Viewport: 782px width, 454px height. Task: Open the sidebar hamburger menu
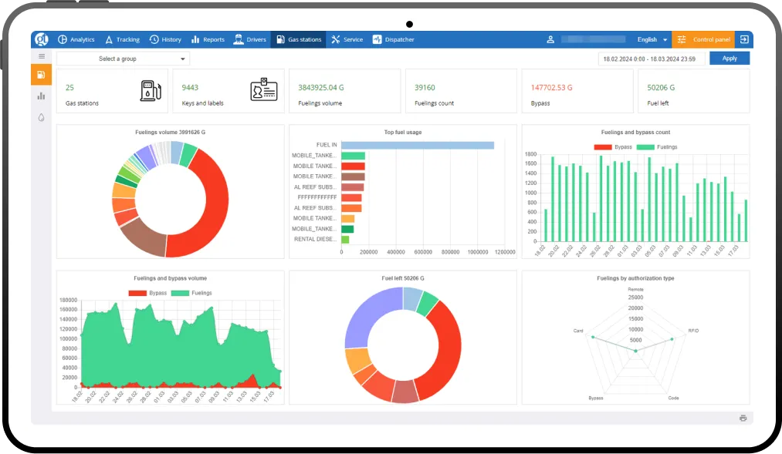coord(41,55)
